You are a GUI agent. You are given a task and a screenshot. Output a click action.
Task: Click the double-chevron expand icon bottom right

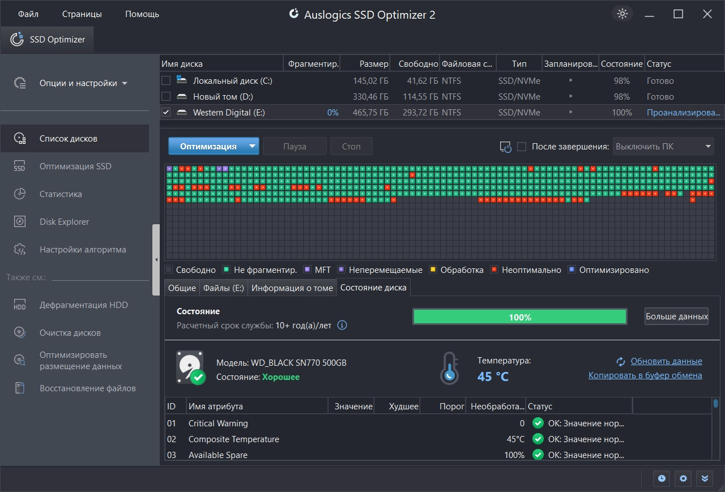coord(705,478)
